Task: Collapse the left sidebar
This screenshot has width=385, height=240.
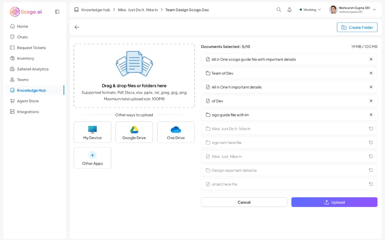Action: point(57,12)
